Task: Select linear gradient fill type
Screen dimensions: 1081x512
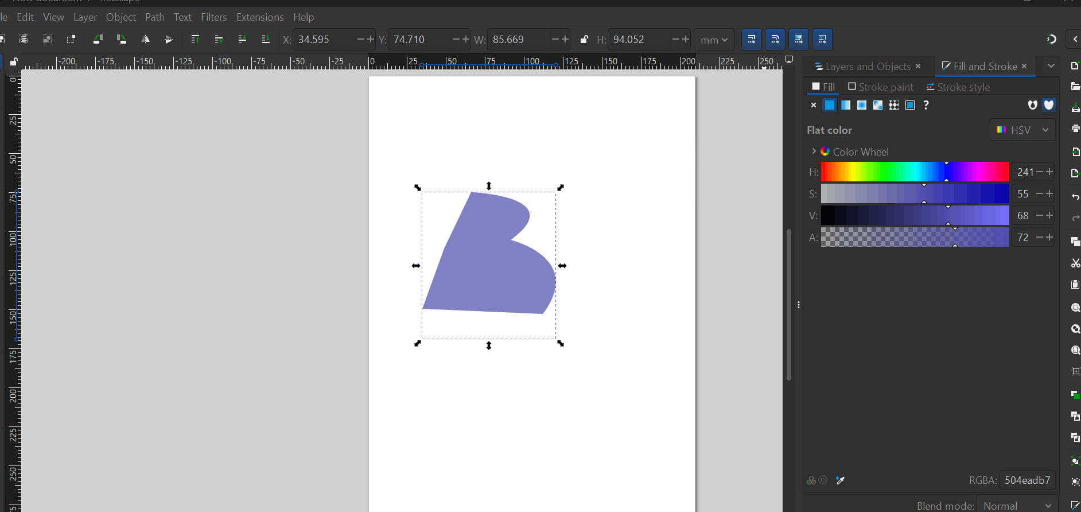Action: [846, 105]
